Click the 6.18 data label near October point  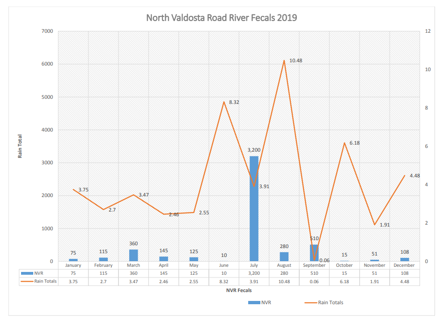point(354,143)
